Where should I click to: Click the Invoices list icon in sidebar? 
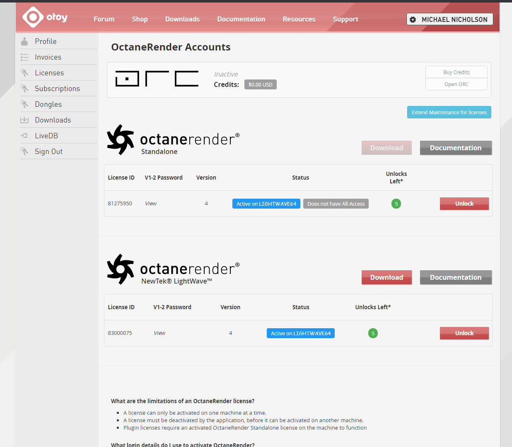click(x=24, y=57)
